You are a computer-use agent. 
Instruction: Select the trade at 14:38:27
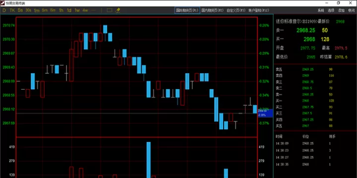(x=315, y=158)
